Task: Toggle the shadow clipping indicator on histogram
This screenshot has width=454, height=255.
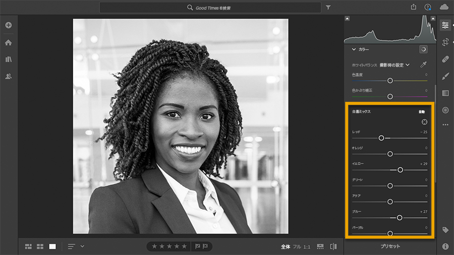Action: click(347, 19)
